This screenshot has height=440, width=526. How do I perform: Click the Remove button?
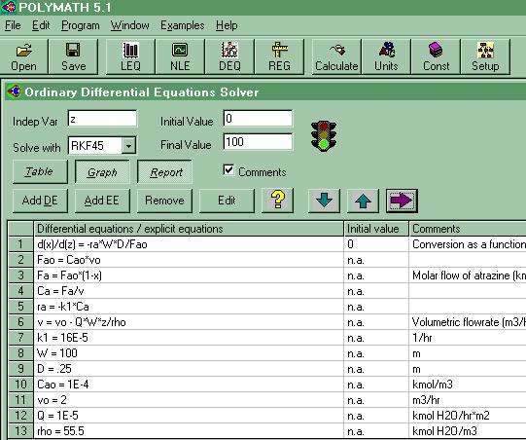click(164, 201)
